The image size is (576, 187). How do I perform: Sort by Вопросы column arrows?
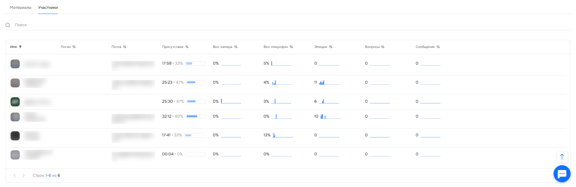click(x=383, y=47)
